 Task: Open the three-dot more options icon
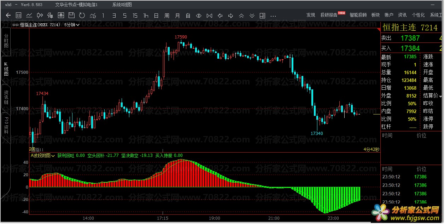click(x=273, y=16)
